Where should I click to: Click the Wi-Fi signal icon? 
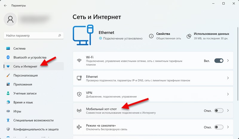click(79, 60)
